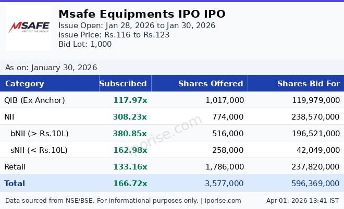Select the bNII (> Rs.10L) sub-row
Image resolution: width=344 pixels, height=209 pixels.
click(40, 134)
